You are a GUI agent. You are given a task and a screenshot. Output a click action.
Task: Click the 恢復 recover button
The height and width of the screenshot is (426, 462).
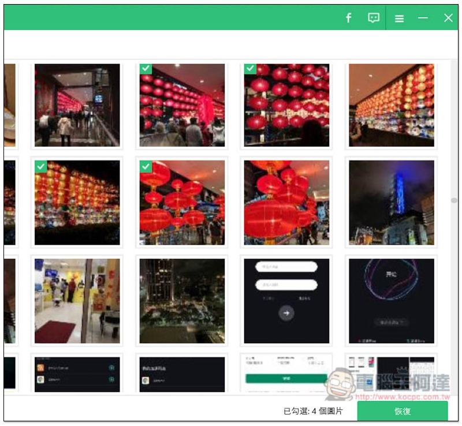click(x=403, y=411)
